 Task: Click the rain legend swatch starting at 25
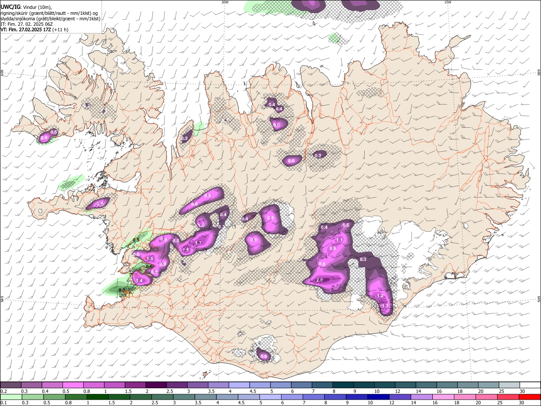click(x=508, y=397)
